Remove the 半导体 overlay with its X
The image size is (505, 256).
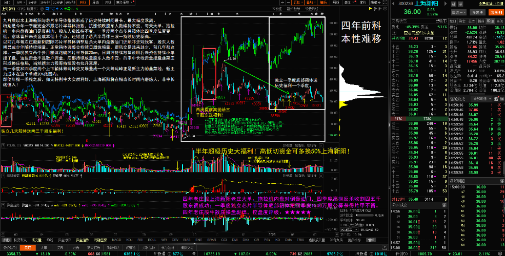(77, 9)
